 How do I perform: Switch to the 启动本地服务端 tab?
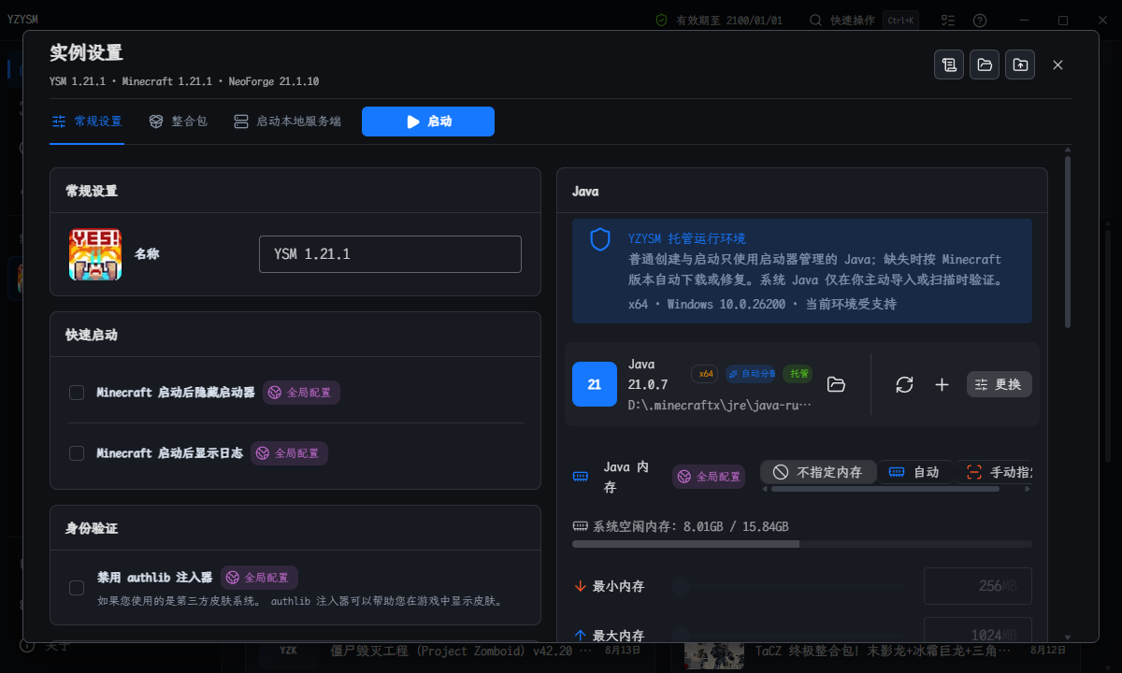tap(287, 122)
